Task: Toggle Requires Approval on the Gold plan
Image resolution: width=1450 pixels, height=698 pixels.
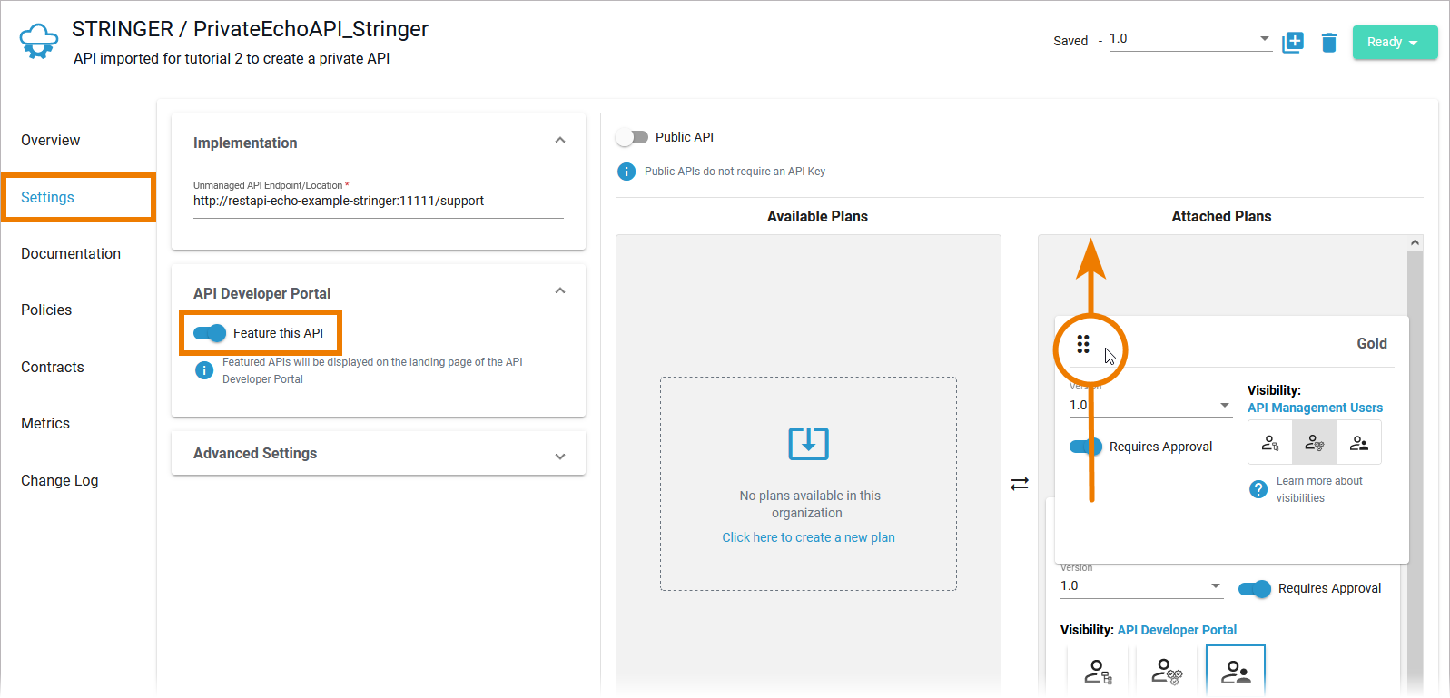Action: pyautogui.click(x=1085, y=447)
